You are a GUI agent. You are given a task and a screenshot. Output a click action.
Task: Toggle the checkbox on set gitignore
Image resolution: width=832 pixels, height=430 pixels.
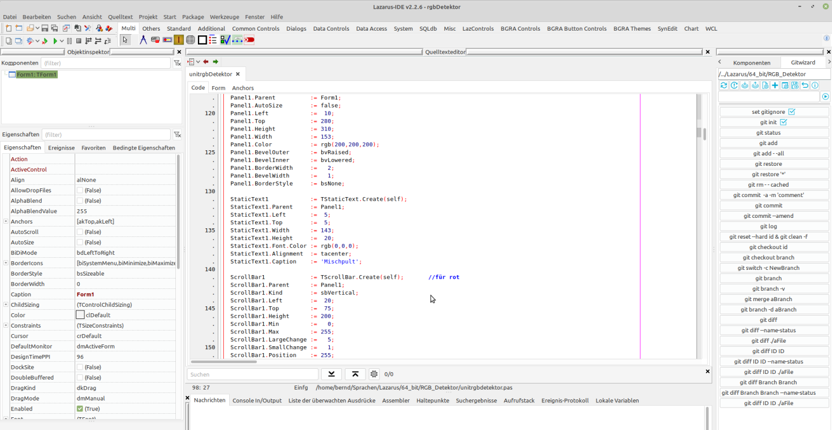[792, 112]
